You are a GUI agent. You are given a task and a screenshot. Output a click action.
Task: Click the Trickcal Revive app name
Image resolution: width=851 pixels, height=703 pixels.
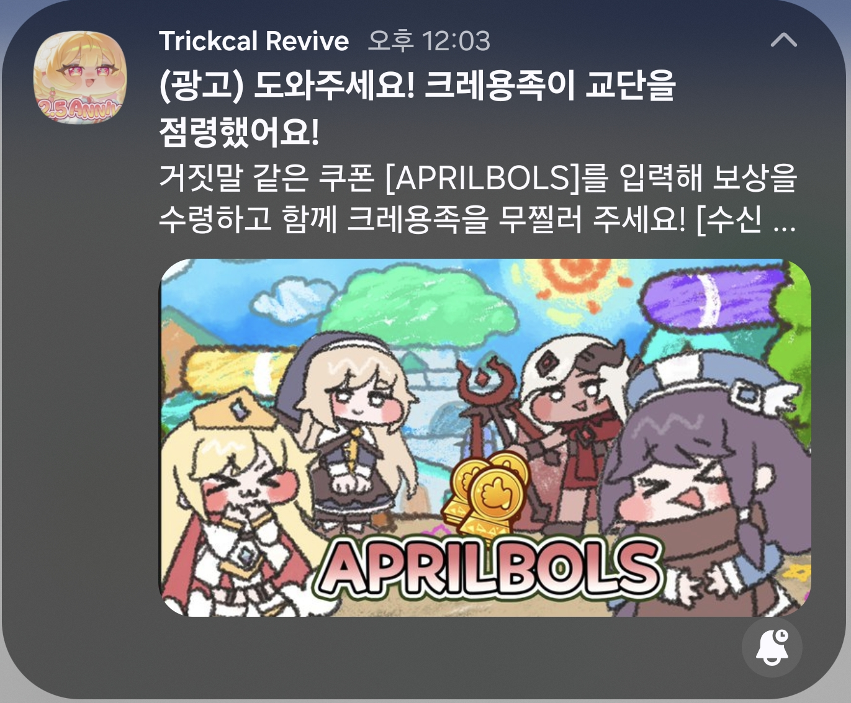[254, 42]
